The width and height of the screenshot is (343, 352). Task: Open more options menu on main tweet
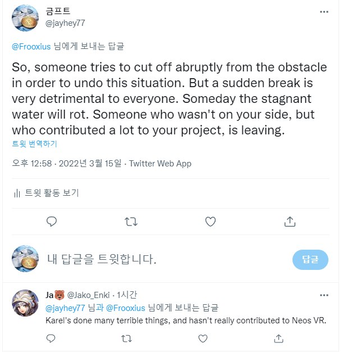324,12
